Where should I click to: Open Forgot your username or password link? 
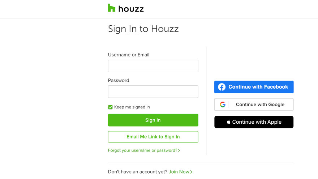tap(143, 150)
